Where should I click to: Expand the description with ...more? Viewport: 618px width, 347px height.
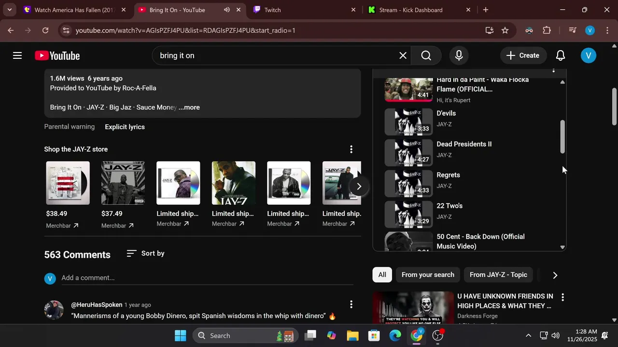coord(189,107)
